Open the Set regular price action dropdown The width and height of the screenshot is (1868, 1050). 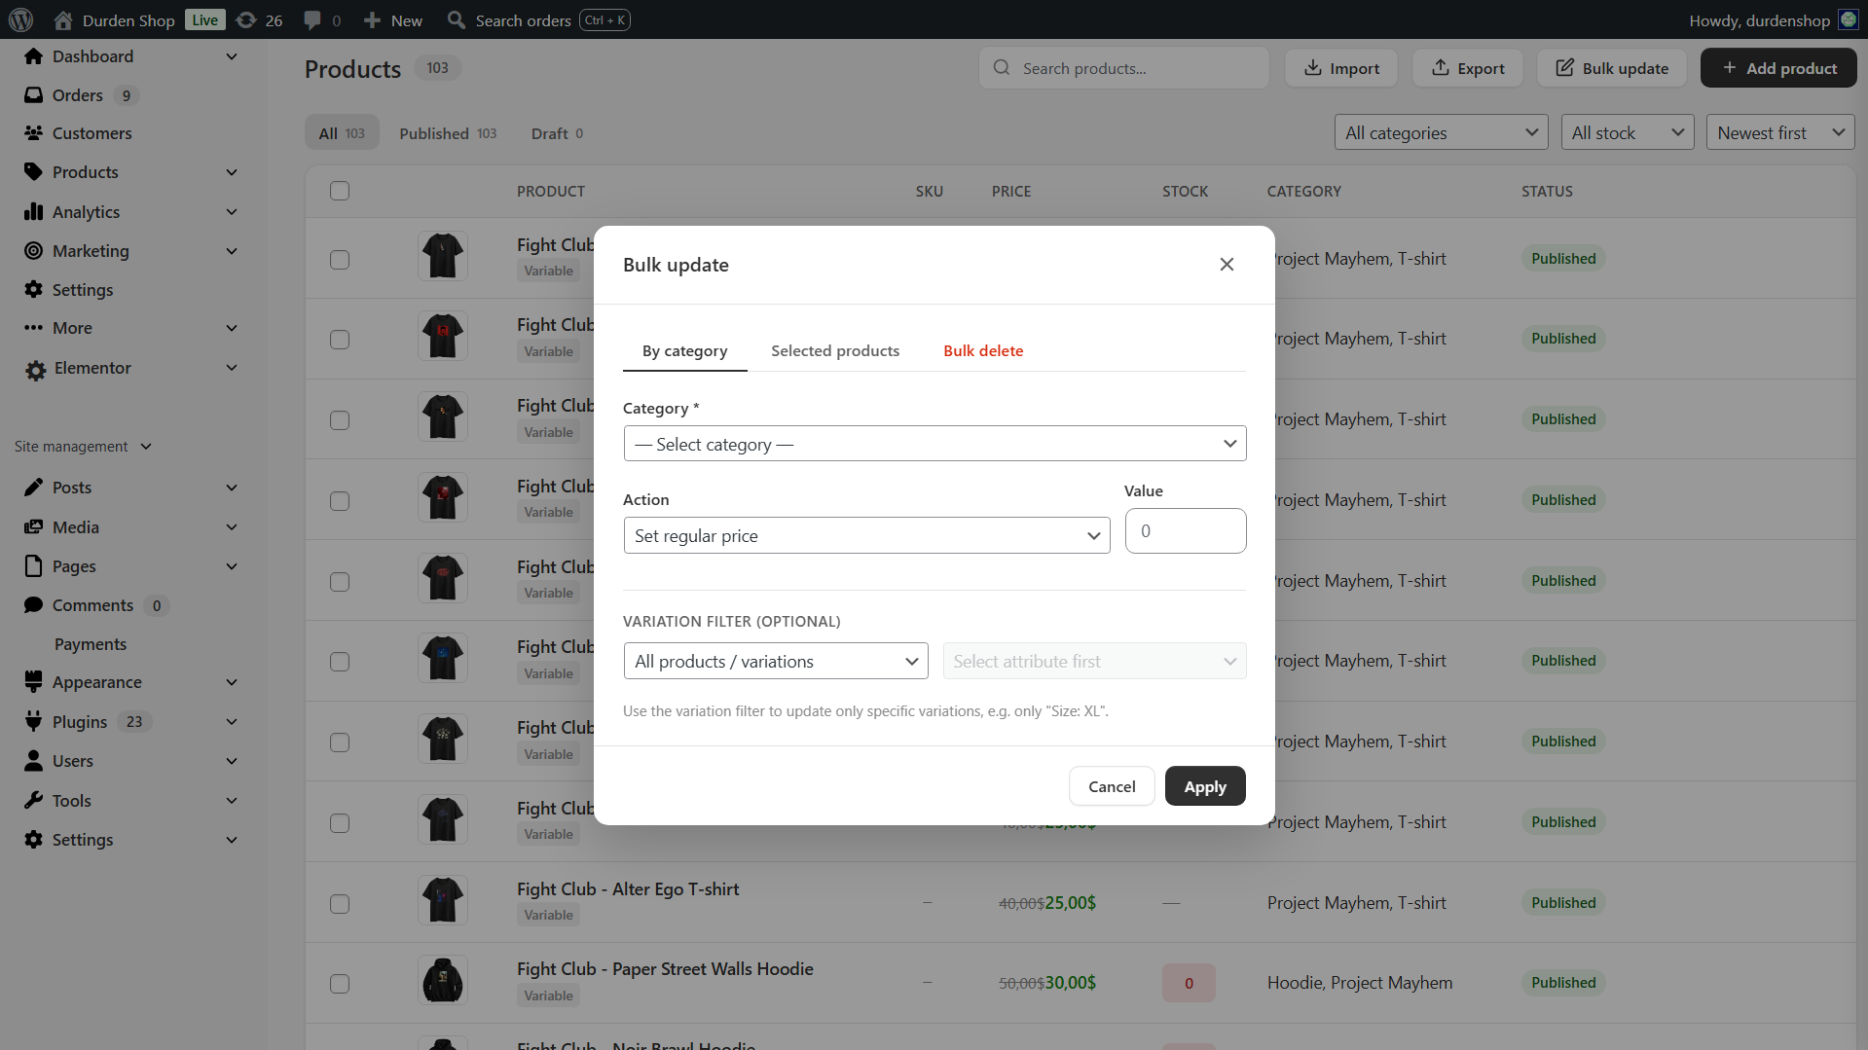click(x=865, y=535)
